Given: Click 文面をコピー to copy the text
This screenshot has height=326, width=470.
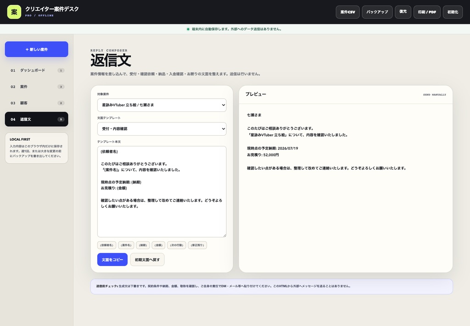Looking at the screenshot, I should 112,260.
